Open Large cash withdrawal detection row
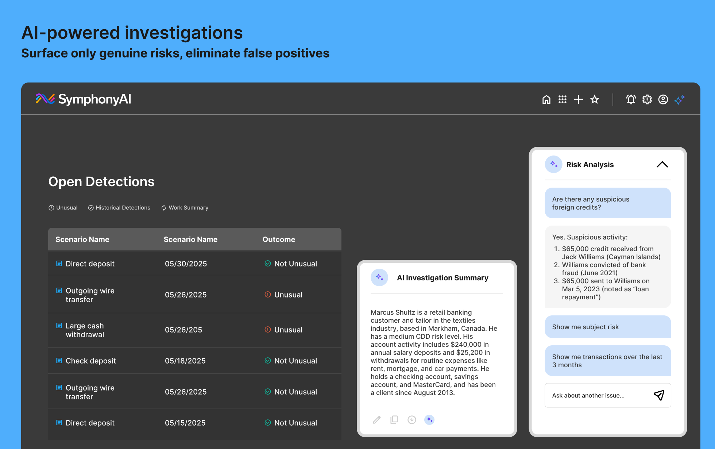 point(85,330)
